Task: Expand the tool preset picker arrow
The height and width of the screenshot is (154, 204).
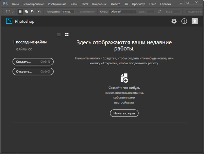Action: 13,12
